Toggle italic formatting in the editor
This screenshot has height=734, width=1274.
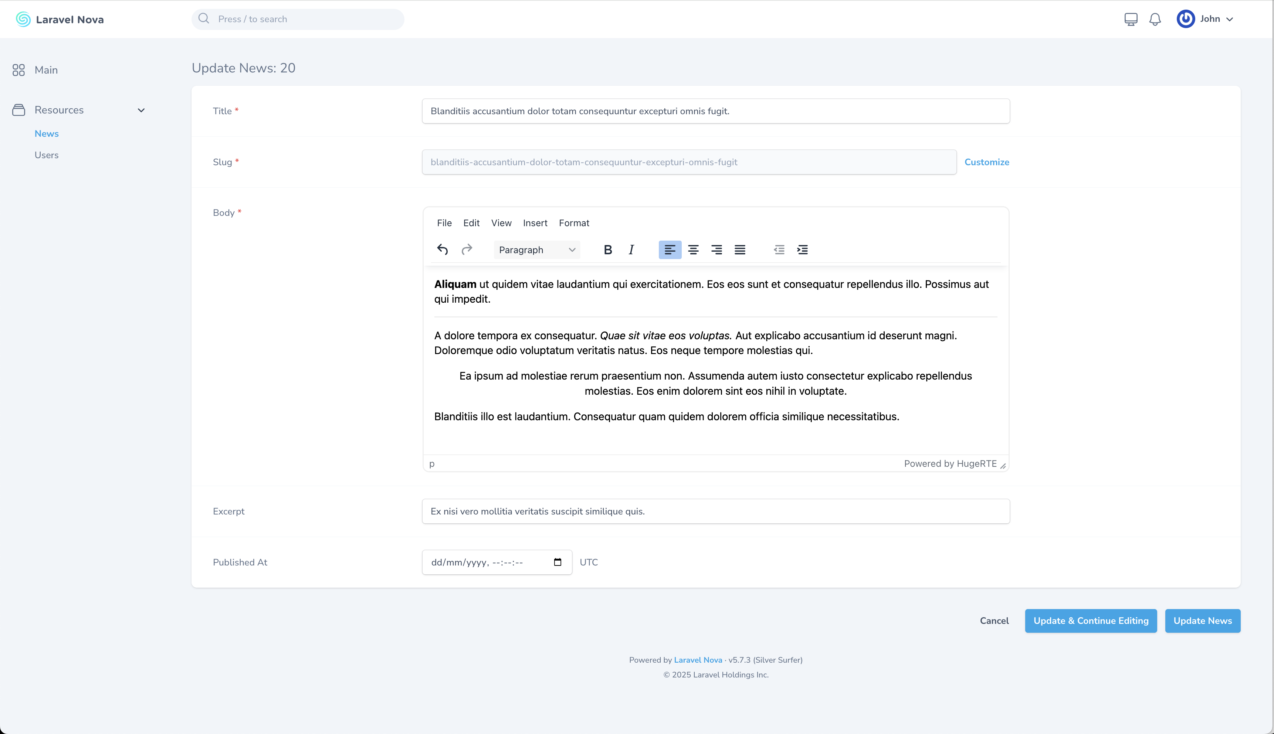click(631, 249)
